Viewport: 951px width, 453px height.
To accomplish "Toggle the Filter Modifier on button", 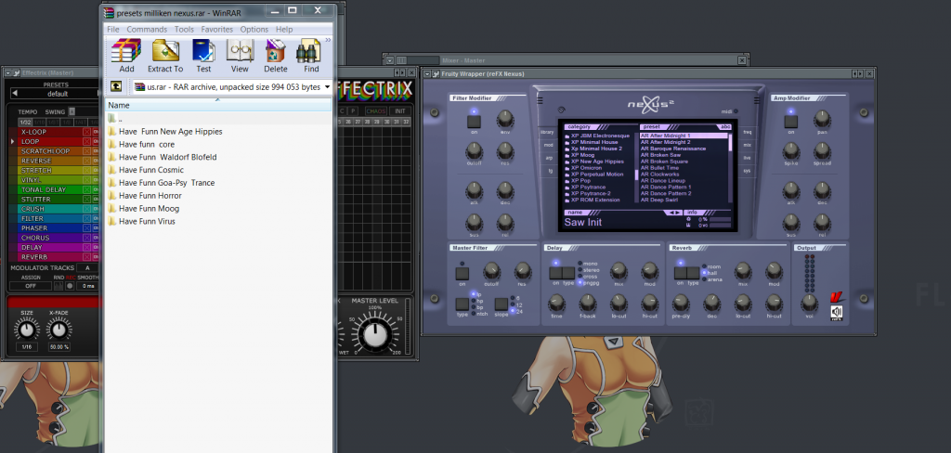I will pos(474,121).
